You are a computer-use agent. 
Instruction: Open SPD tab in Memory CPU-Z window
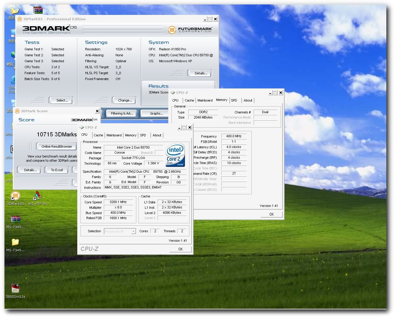click(x=234, y=100)
